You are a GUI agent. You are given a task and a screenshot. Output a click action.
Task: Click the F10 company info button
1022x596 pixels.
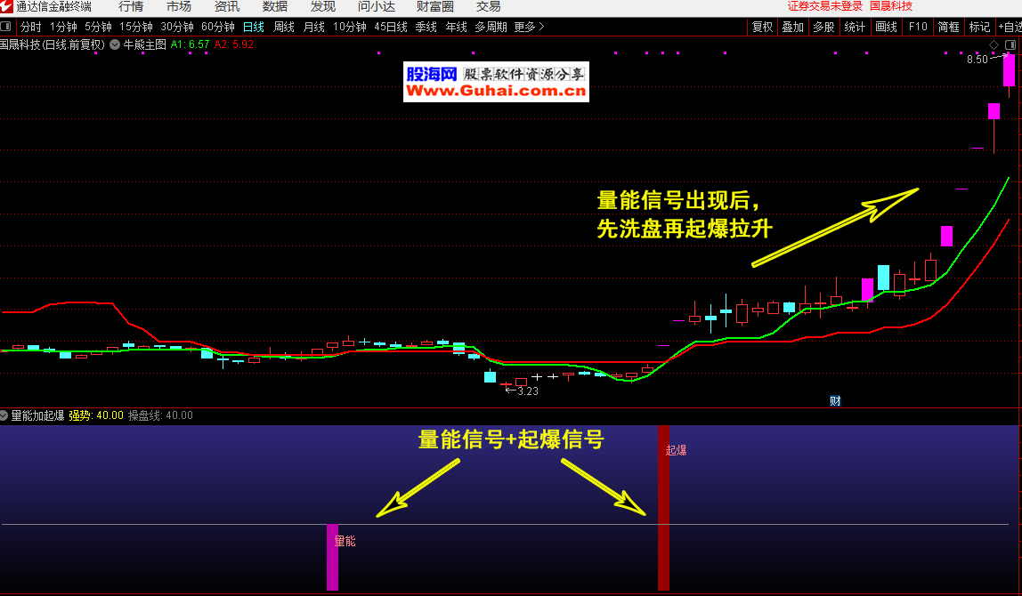pyautogui.click(x=918, y=27)
